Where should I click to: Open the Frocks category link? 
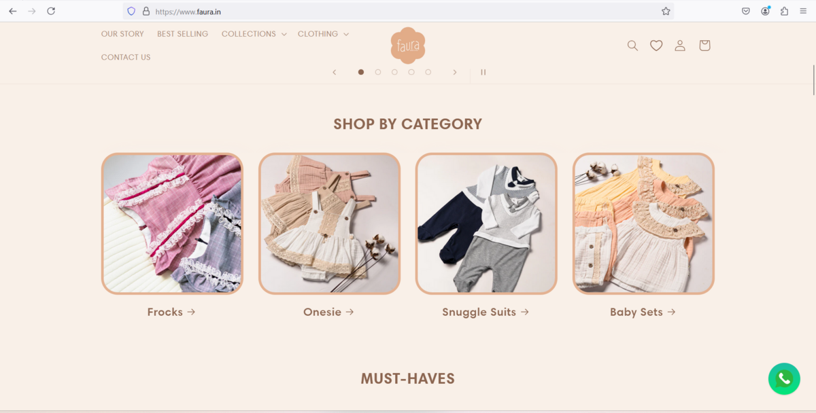point(171,312)
